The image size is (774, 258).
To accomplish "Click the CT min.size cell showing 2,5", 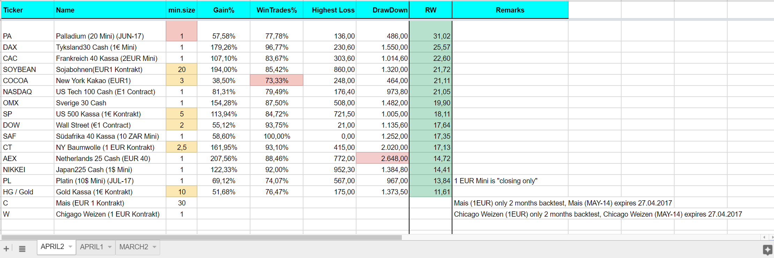I will pos(181,147).
